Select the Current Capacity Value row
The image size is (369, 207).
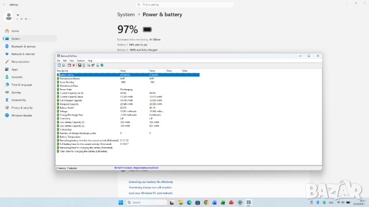[128, 97]
